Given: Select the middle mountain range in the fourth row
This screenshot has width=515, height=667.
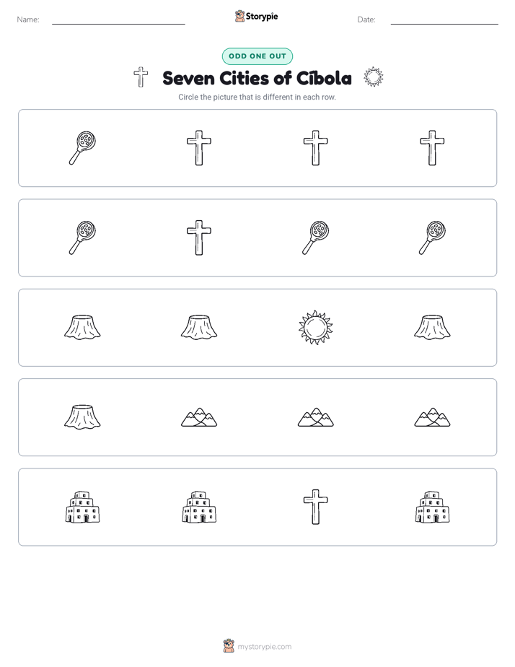Looking at the screenshot, I should pyautogui.click(x=315, y=417).
